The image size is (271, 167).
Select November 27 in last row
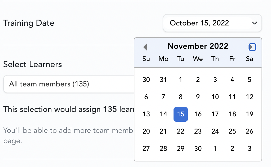pos(146,148)
